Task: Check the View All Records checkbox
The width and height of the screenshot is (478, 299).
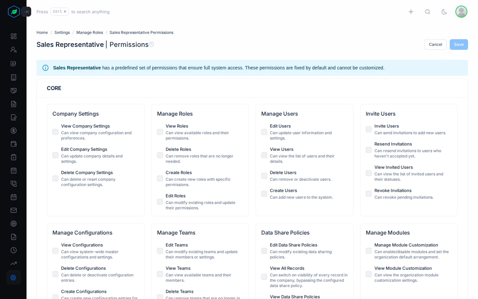Action: 264,277
